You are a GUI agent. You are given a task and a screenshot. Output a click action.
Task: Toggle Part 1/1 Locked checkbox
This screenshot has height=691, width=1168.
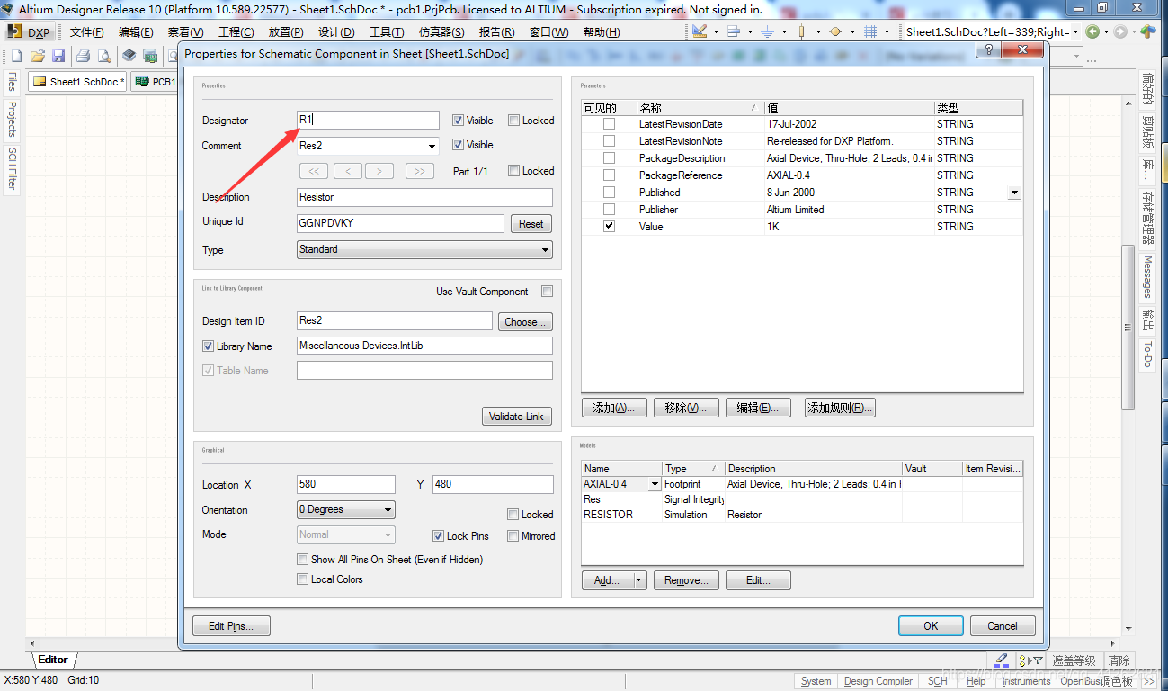pos(513,171)
